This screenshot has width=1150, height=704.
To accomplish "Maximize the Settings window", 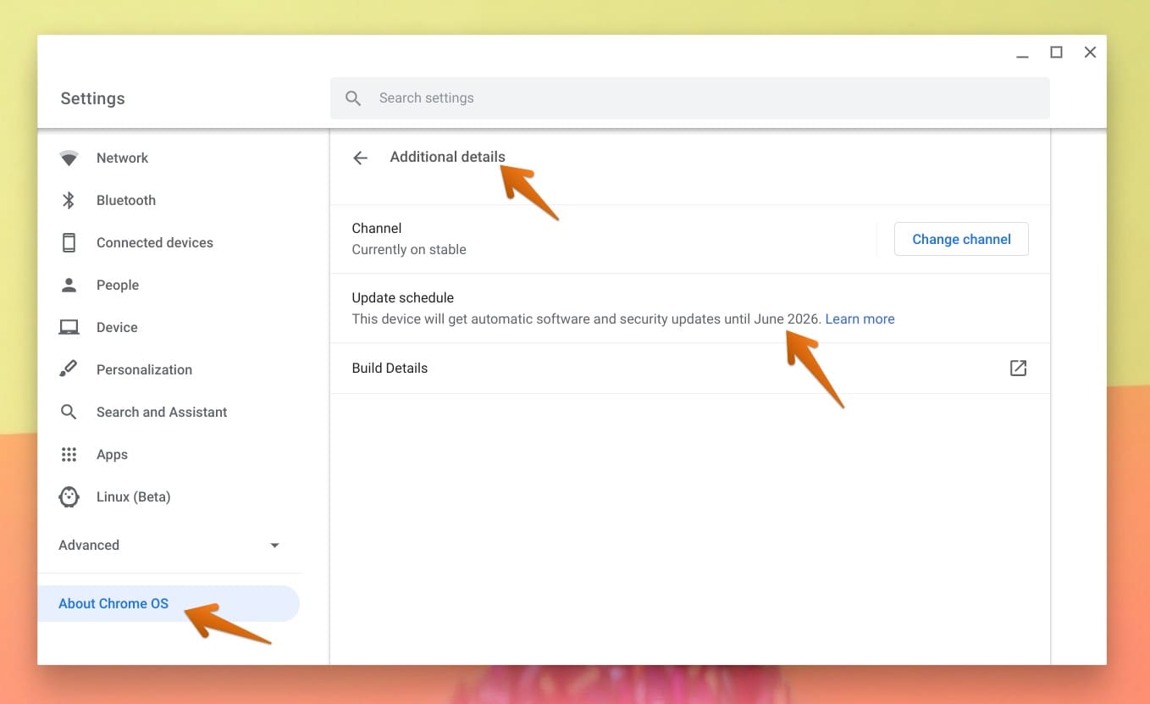I will point(1056,53).
